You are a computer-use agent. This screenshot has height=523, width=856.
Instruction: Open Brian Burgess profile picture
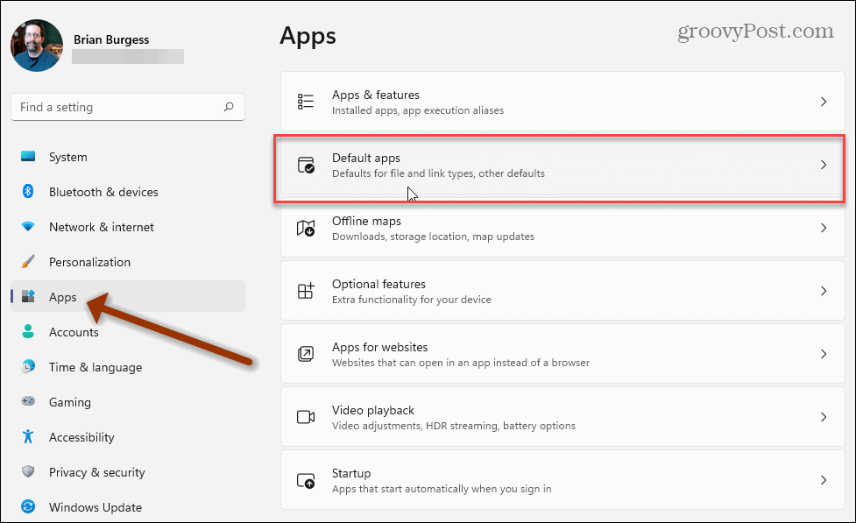[37, 46]
